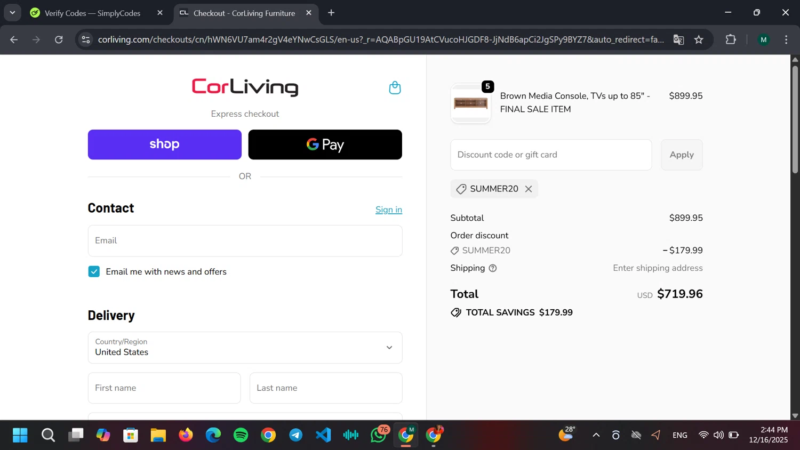Click the Apply discount button
Image resolution: width=800 pixels, height=450 pixels.
pyautogui.click(x=682, y=155)
